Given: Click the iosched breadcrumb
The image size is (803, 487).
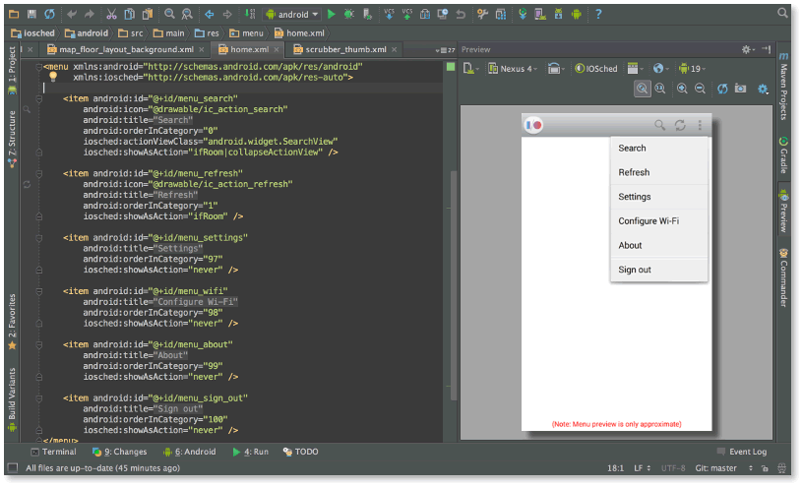Looking at the screenshot, I should point(33,33).
